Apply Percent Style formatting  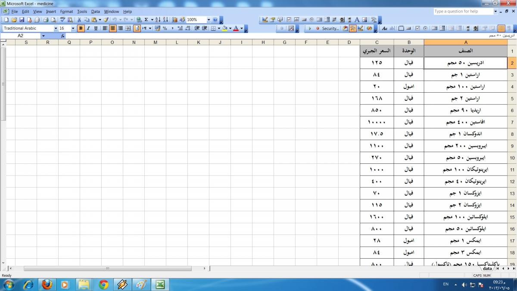pyautogui.click(x=165, y=28)
